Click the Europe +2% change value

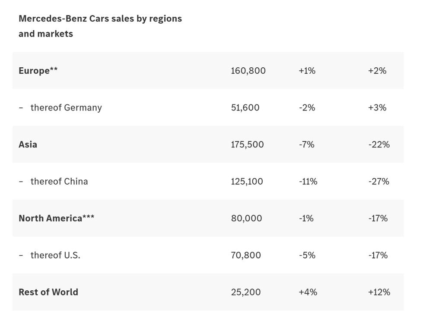377,71
